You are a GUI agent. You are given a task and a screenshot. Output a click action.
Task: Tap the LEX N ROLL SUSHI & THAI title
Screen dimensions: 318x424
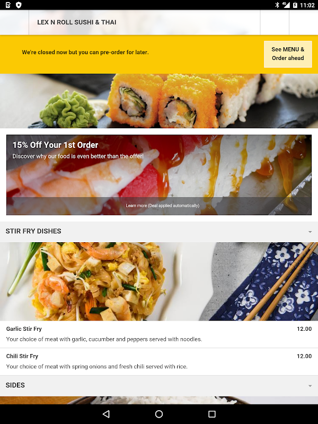[77, 22]
